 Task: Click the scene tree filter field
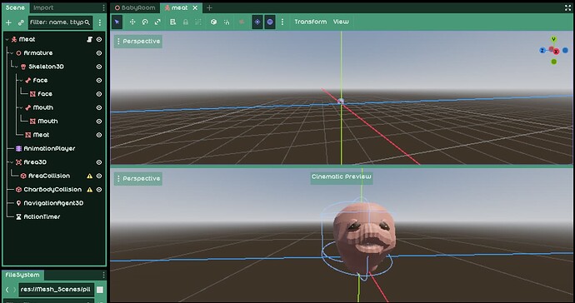(60, 22)
